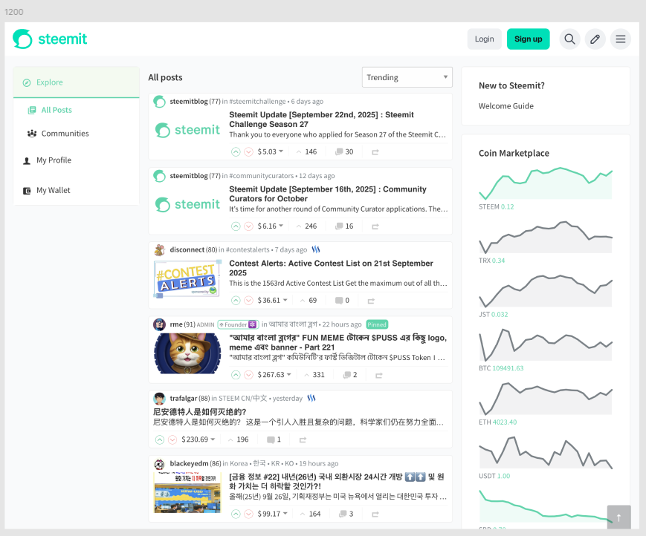Image resolution: width=646 pixels, height=536 pixels.
Task: Click the ETH 4023.40 price label
Action: click(x=497, y=422)
